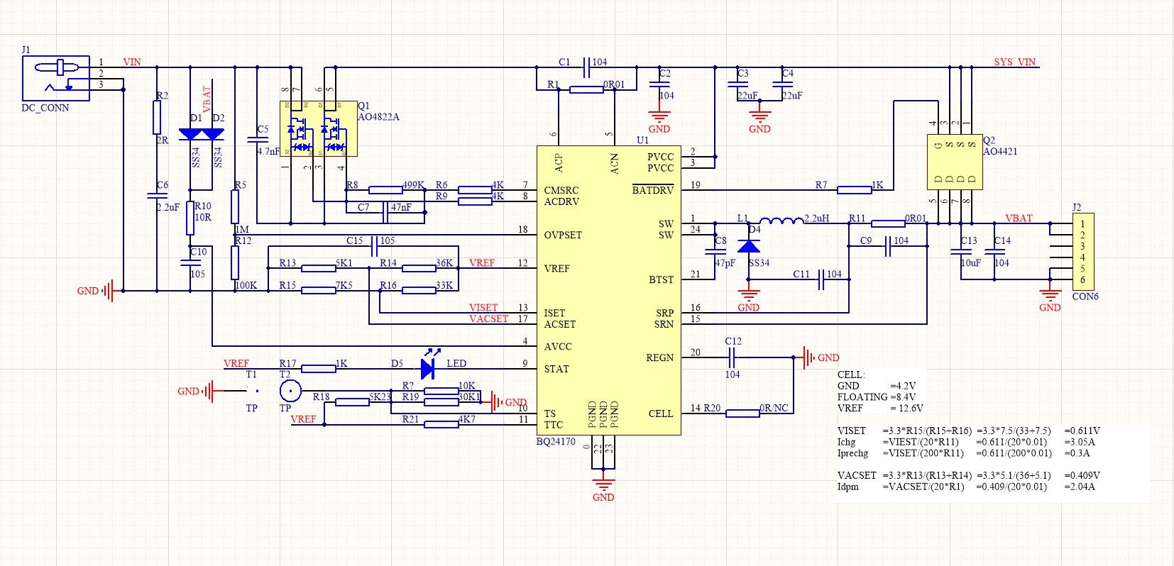1174x566 pixels.
Task: Click the 4.7nF capacitor value text
Action: tap(268, 151)
